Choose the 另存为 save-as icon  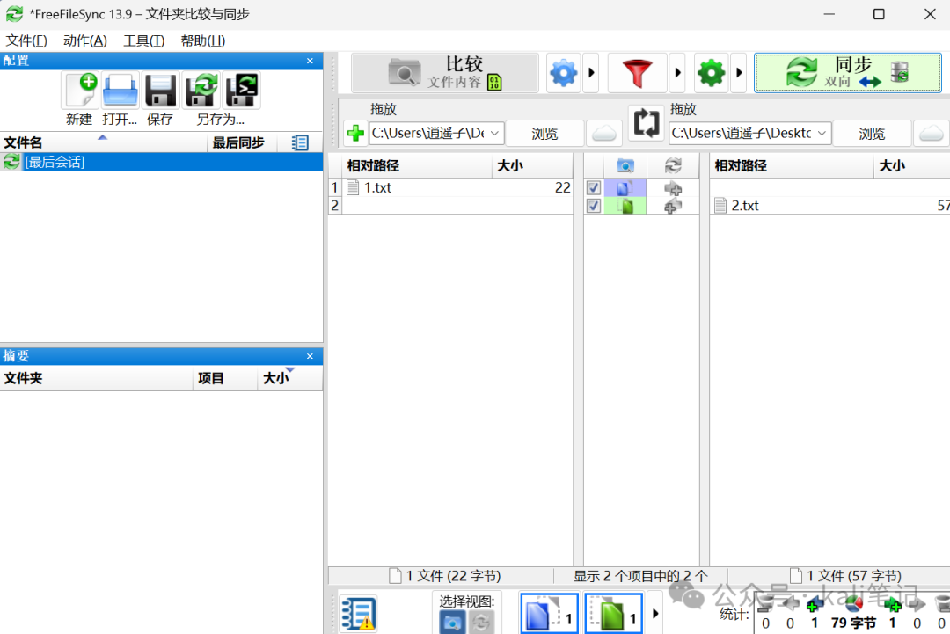point(201,91)
